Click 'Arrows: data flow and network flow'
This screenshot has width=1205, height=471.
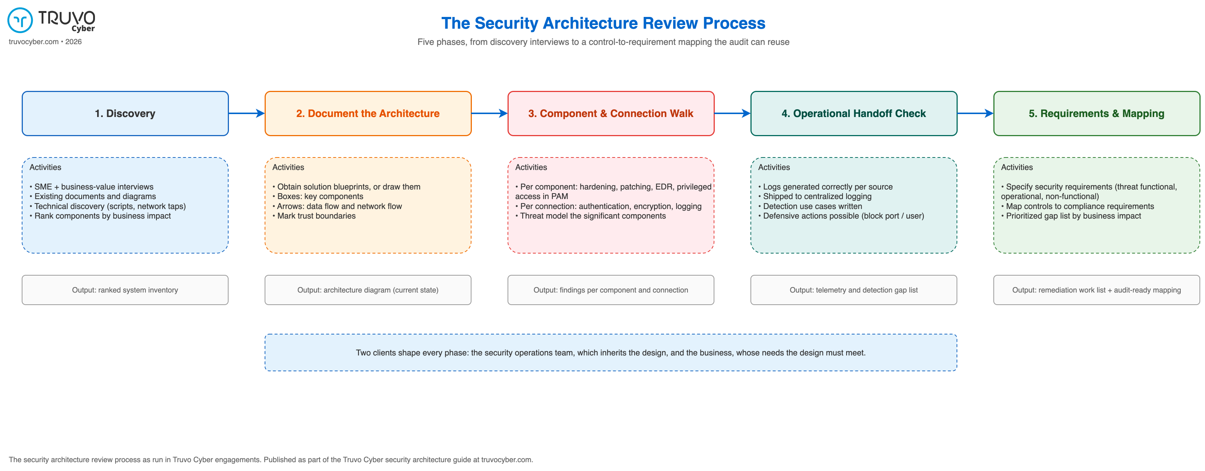[337, 206]
